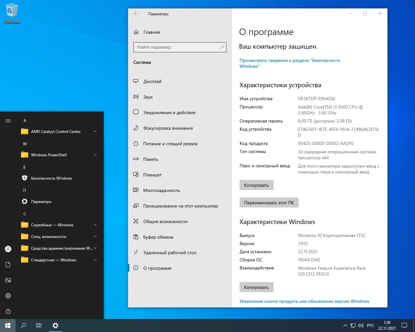Image resolution: width=415 pixels, height=332 pixels.
Task: Click Переименовать этот ПК button
Action: pos(269,203)
